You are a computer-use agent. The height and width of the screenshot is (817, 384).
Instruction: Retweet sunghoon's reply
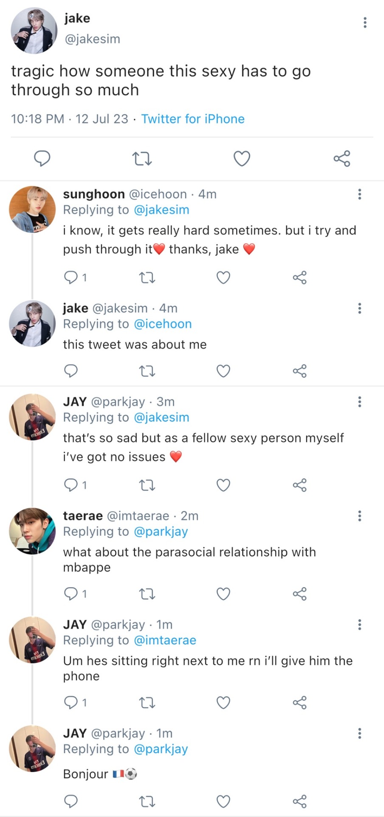pos(147,278)
